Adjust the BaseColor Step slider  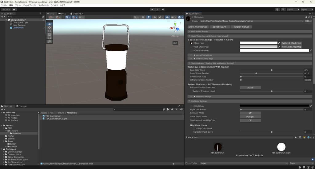pyautogui.click(x=272, y=70)
